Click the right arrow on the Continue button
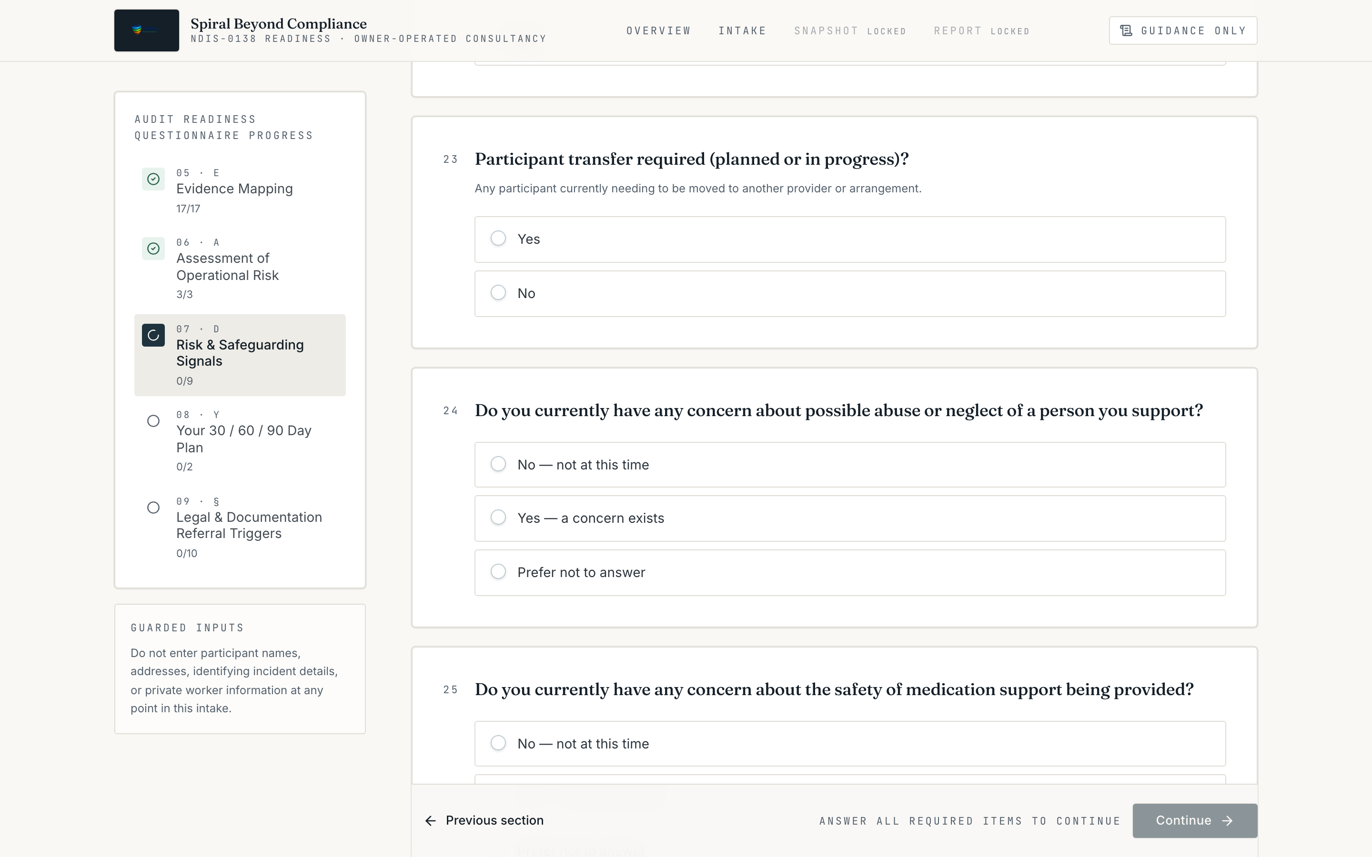The height and width of the screenshot is (857, 1372). point(1228,821)
